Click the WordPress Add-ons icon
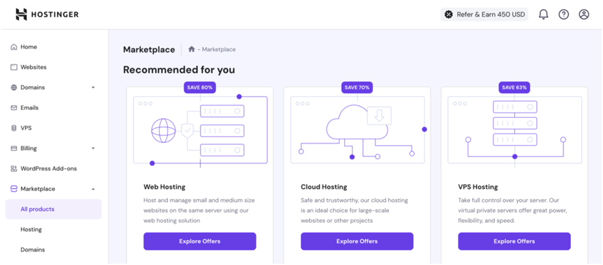Screen dimensions: 603x265 (14, 169)
